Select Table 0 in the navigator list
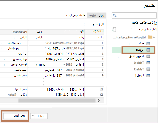Viewport: 158px width, 123px height. coord(139,63)
